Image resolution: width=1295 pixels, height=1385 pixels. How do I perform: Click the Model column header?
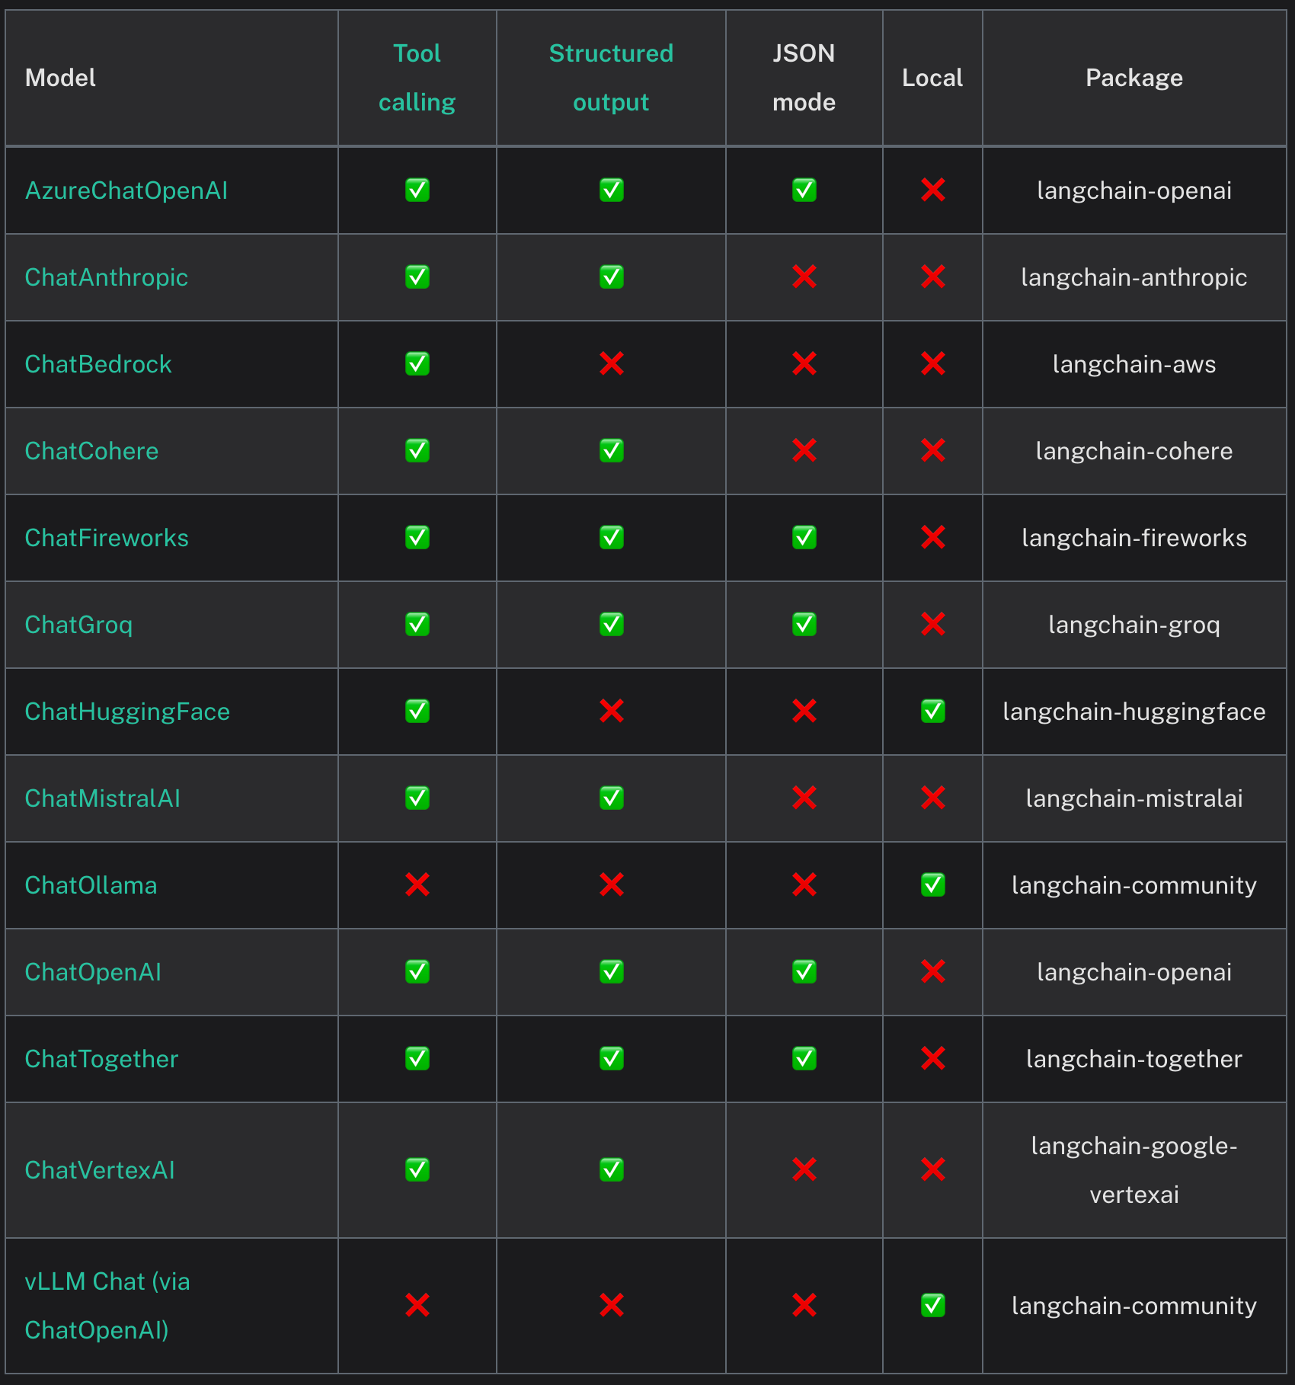(x=60, y=77)
